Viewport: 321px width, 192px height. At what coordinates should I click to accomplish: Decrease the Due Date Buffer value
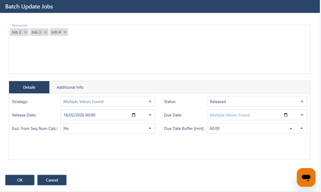(302, 129)
